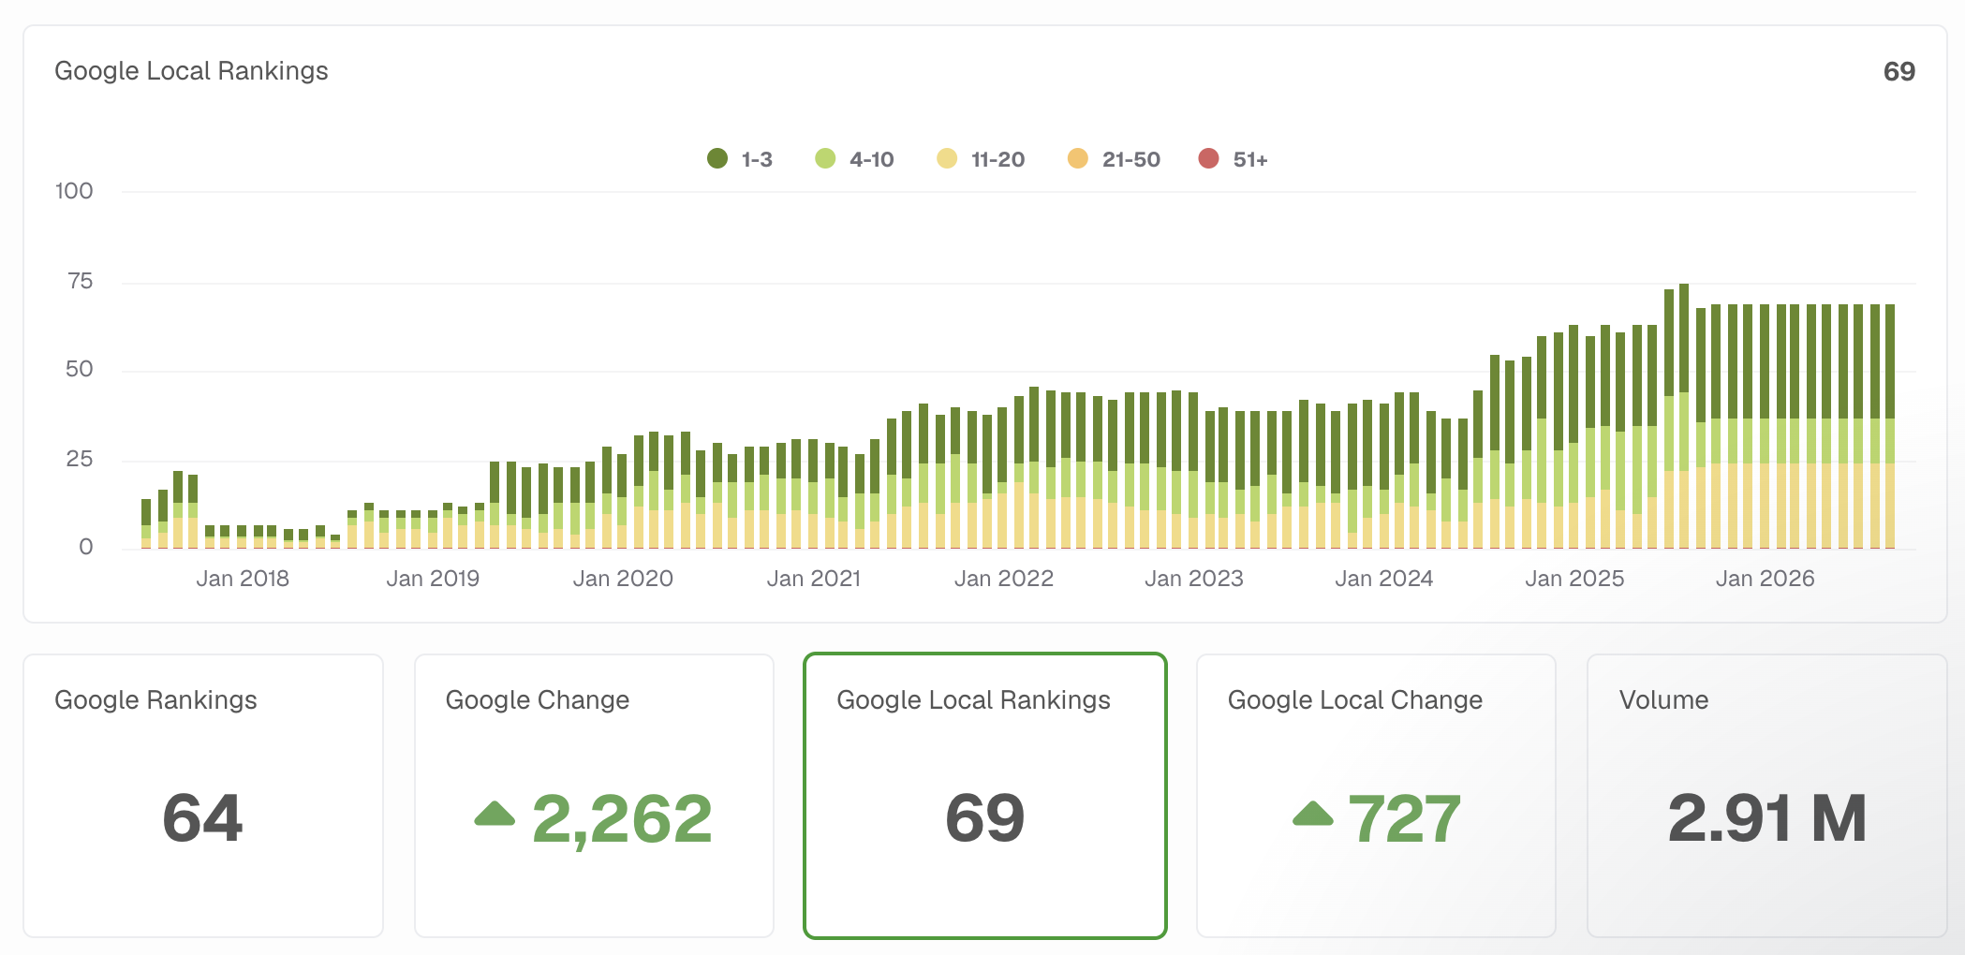Click the 64 Google Rankings value
This screenshot has height=955, width=1965.
tap(202, 818)
